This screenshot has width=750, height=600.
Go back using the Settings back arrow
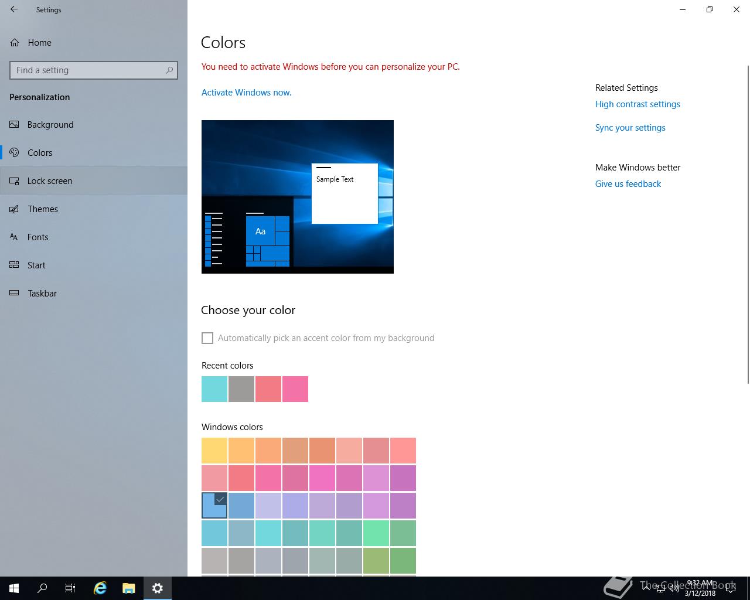click(x=14, y=9)
